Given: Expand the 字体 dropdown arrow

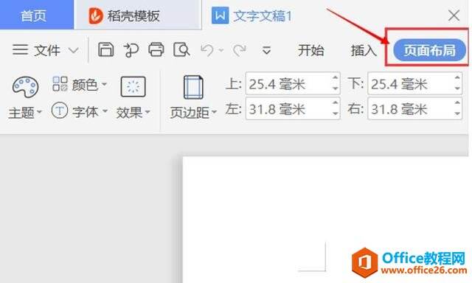Looking at the screenshot, I should [105, 111].
